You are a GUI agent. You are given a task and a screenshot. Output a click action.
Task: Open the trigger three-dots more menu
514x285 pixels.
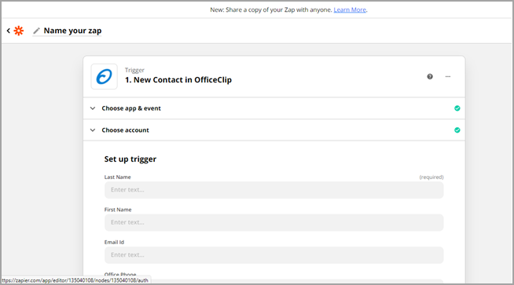(x=448, y=76)
